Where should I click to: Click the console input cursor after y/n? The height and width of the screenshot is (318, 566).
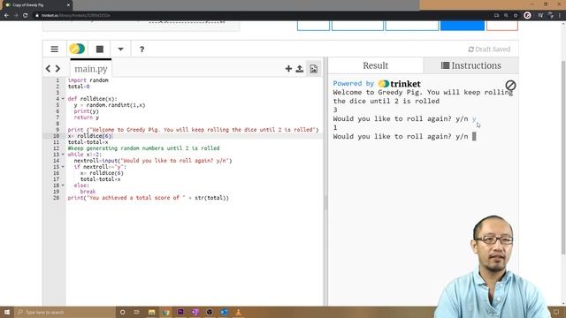pos(474,136)
